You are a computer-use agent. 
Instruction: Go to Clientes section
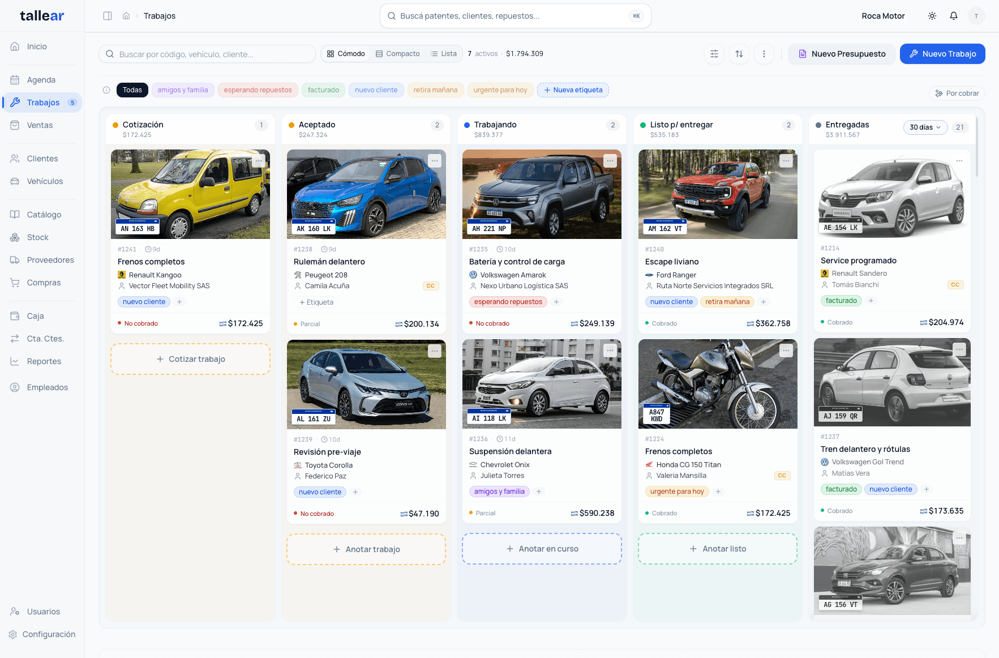click(x=42, y=159)
